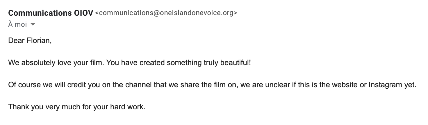
Task: Click the "À moi" recipient label
Action: click(x=17, y=24)
